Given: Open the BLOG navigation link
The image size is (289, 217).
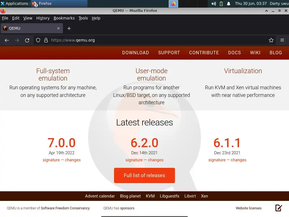Looking at the screenshot, I should (276, 53).
